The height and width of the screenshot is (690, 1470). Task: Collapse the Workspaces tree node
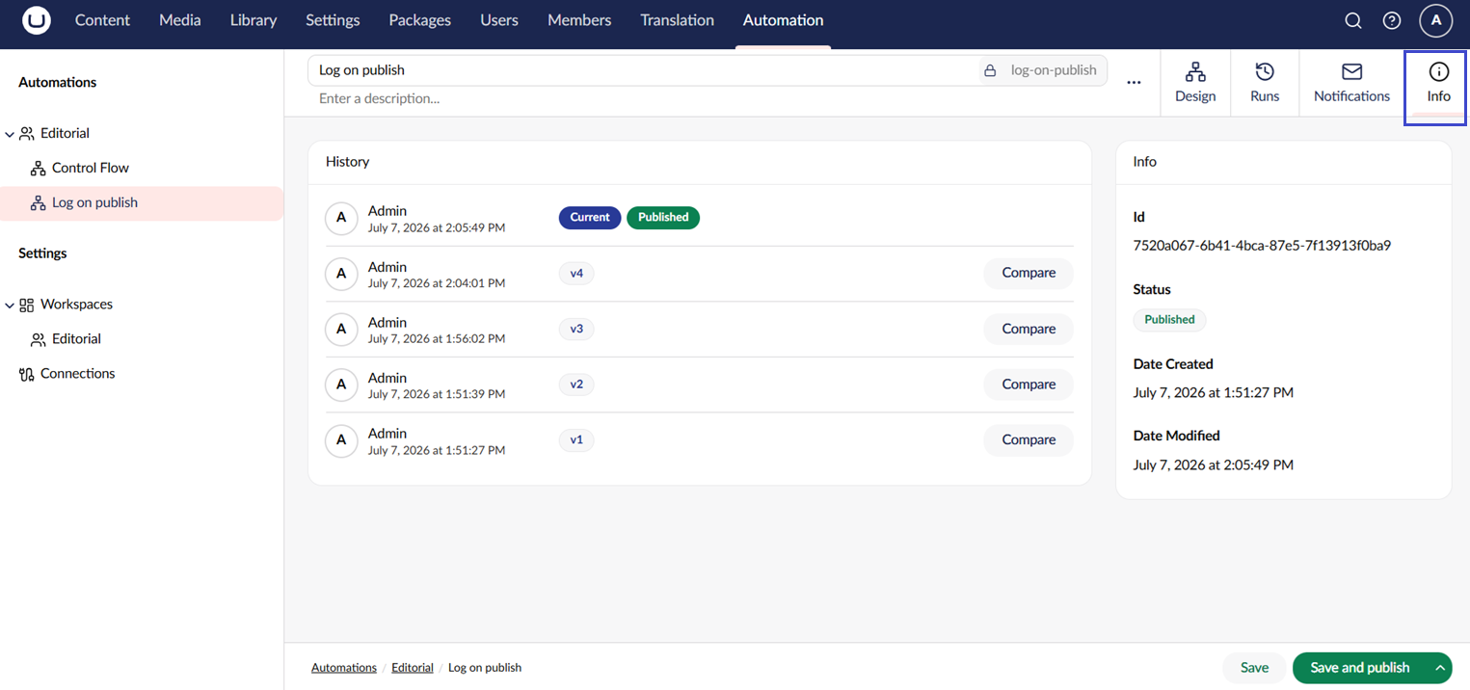point(10,305)
